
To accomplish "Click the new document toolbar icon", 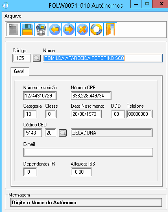I will click(x=13, y=29).
